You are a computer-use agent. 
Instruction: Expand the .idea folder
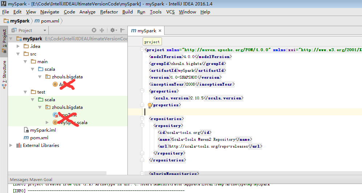tap(18, 46)
